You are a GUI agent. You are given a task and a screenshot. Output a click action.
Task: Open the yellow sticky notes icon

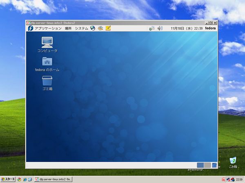tap(108, 28)
